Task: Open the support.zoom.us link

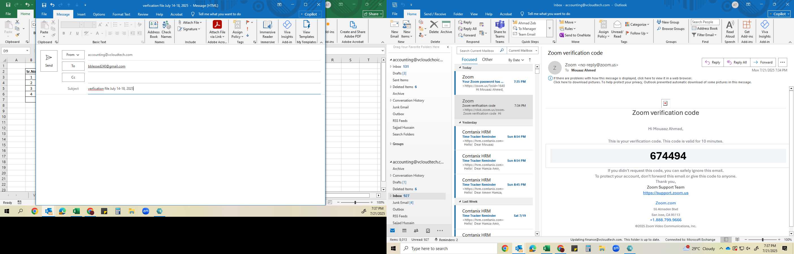Action: point(666,193)
